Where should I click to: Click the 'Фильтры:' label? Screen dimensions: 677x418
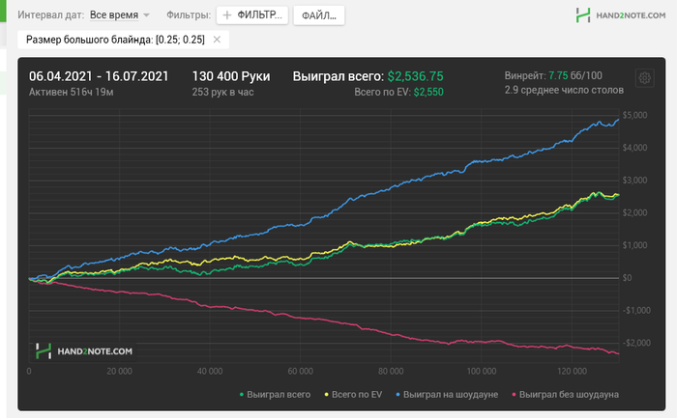pos(189,15)
